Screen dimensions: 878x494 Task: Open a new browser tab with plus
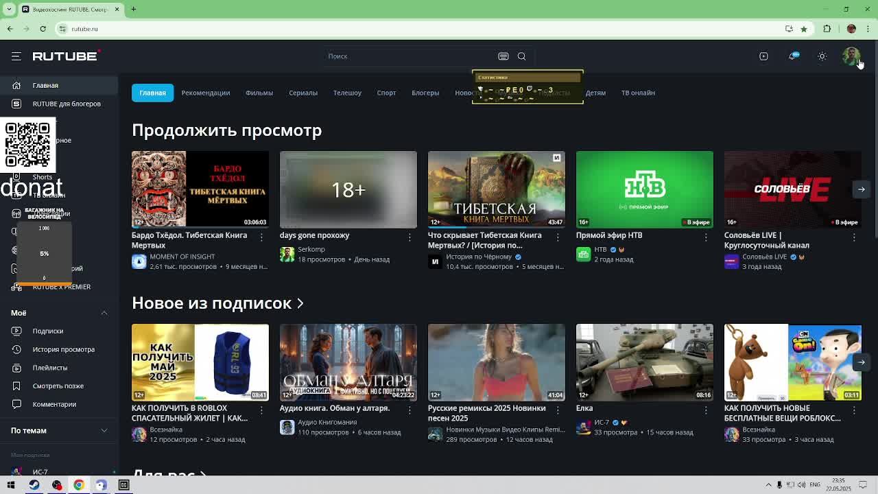click(134, 9)
